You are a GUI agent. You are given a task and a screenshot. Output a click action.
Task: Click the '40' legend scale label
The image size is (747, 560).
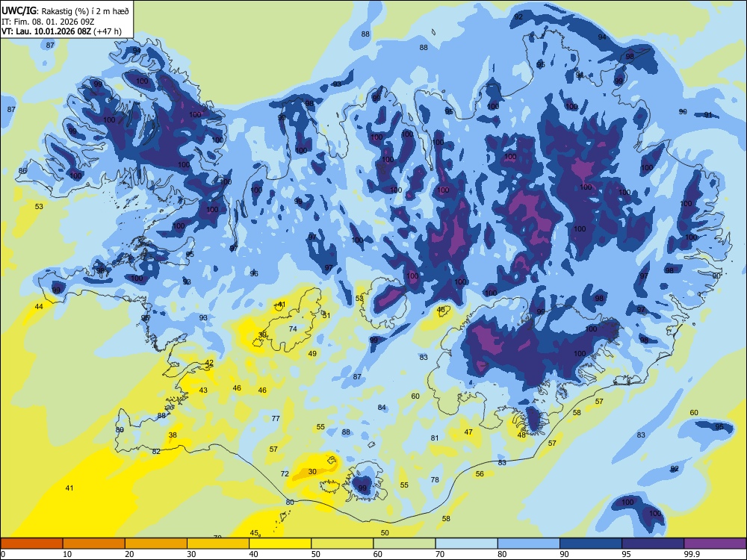(x=253, y=554)
